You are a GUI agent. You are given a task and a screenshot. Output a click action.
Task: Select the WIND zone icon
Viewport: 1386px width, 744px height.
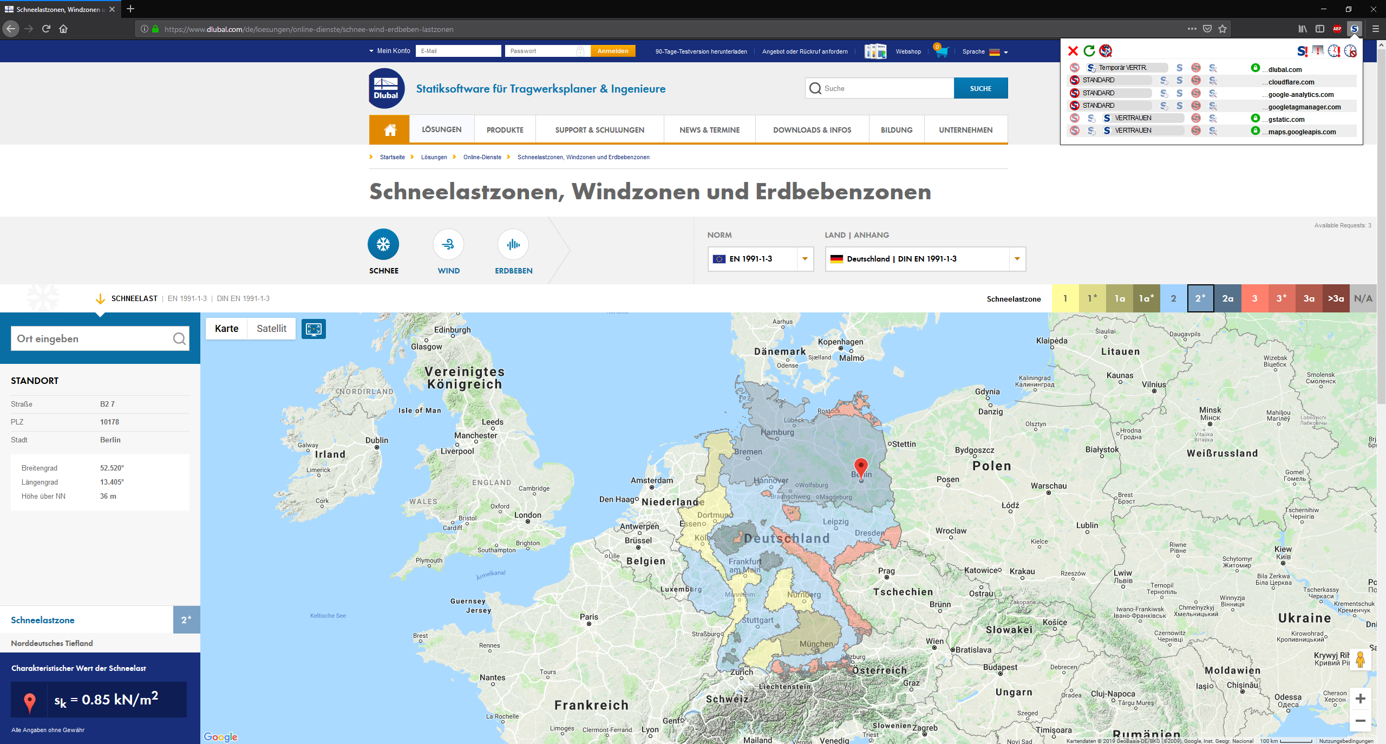(448, 245)
